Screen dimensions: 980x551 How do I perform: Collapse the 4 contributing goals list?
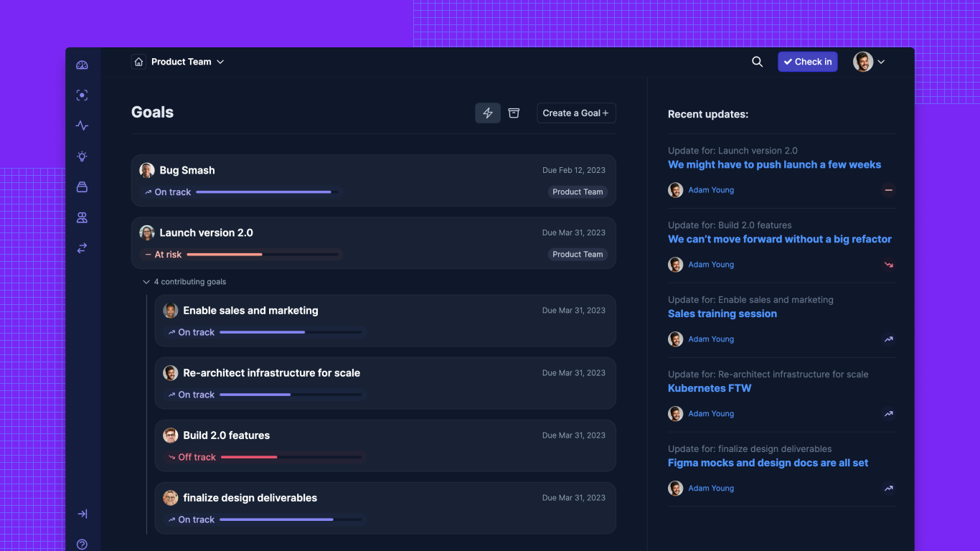(146, 282)
